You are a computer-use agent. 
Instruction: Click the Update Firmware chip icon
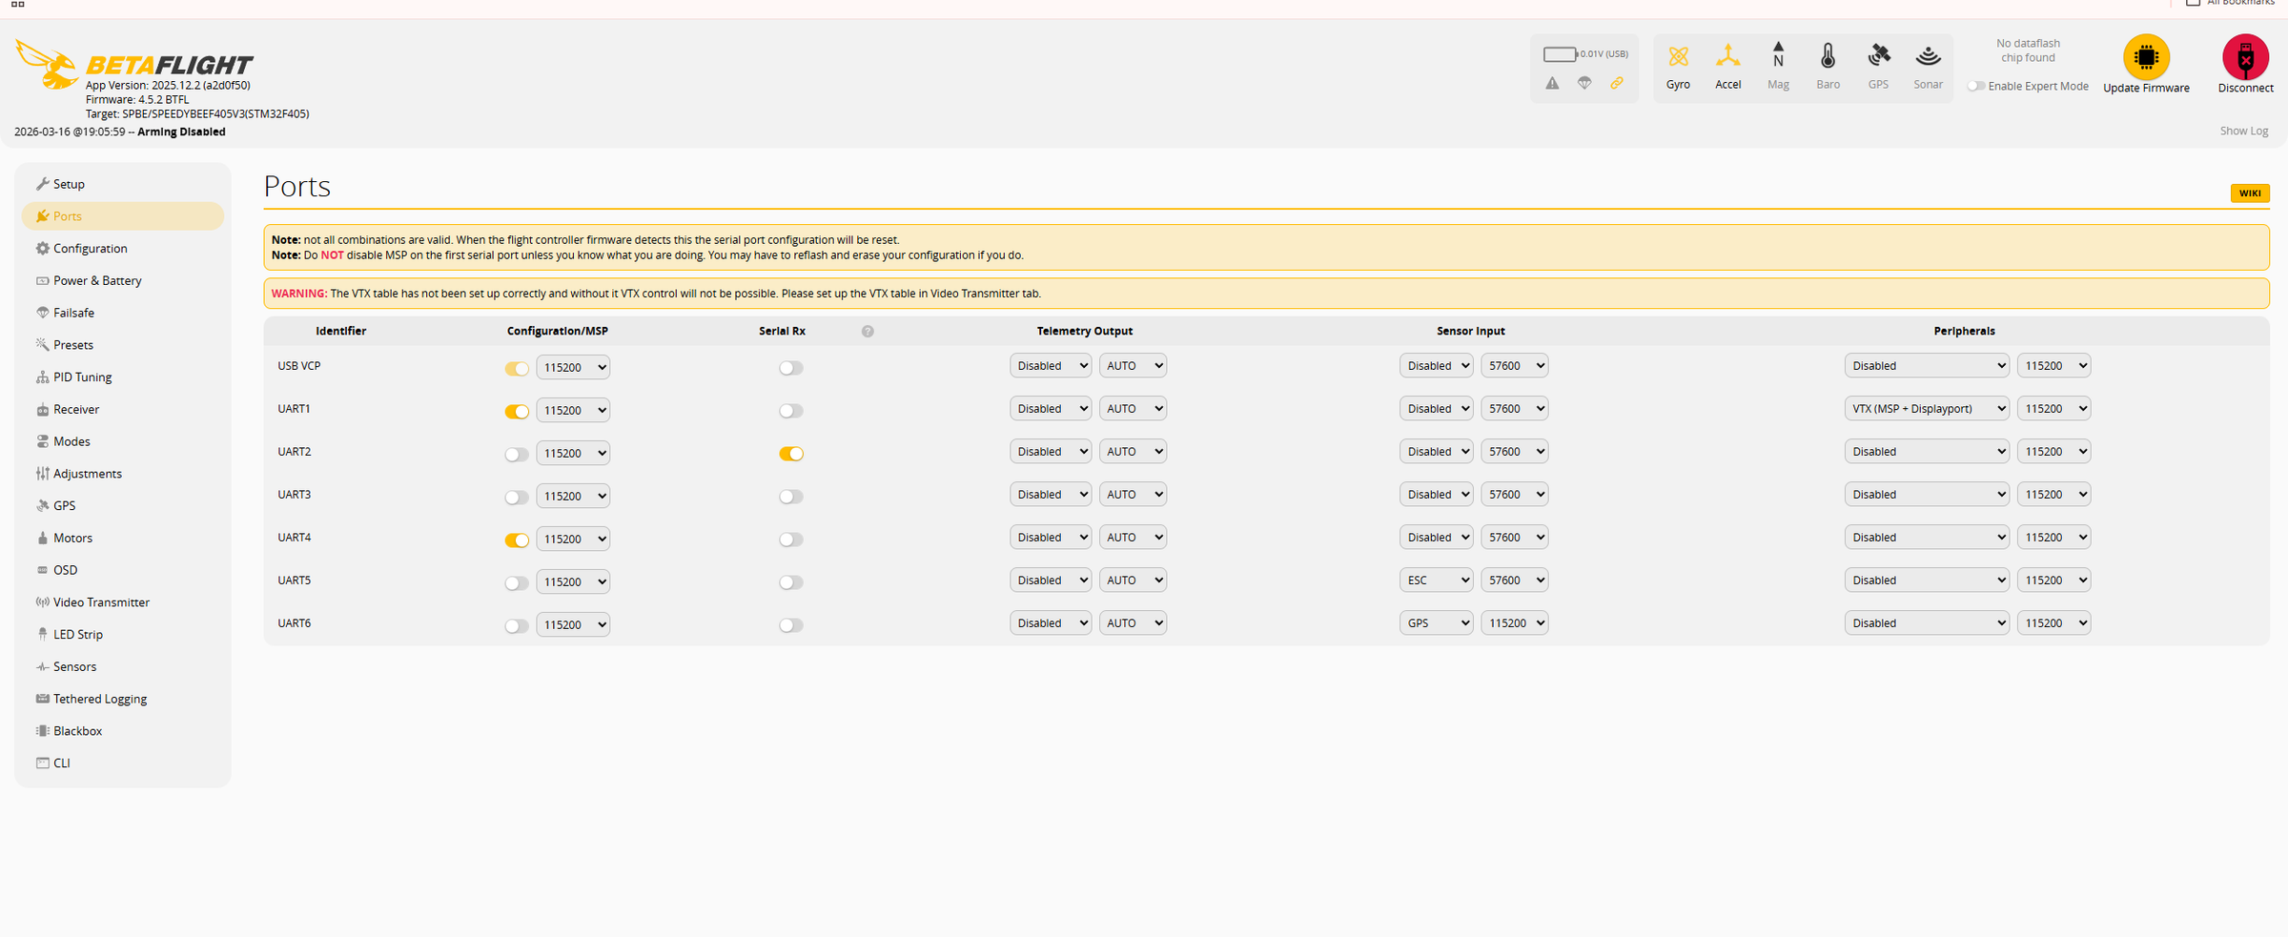point(2146,57)
